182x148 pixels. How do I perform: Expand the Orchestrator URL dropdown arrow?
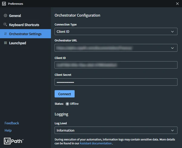(x=172, y=48)
